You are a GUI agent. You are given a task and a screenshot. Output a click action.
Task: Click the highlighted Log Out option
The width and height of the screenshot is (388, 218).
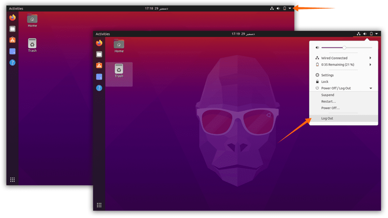click(x=327, y=118)
